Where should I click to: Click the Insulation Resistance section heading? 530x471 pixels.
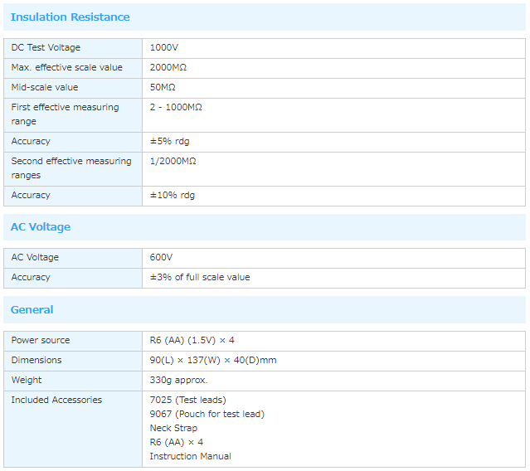[70, 17]
